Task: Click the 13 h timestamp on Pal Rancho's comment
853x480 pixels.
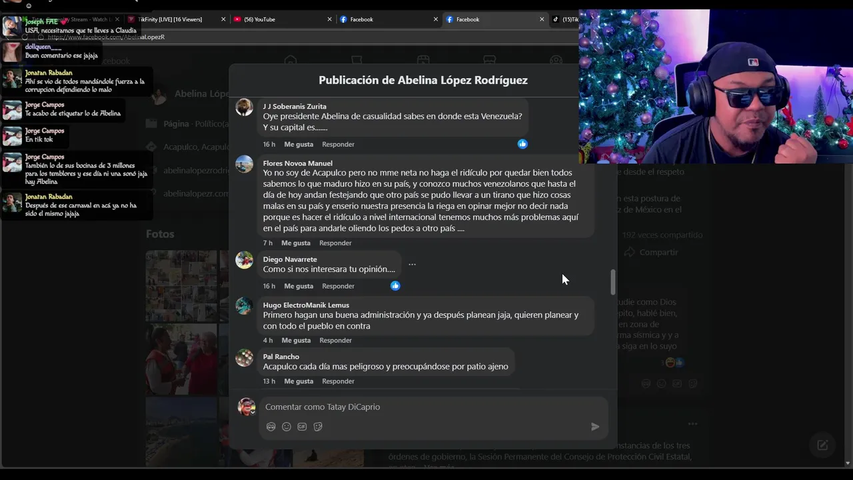Action: tap(269, 381)
